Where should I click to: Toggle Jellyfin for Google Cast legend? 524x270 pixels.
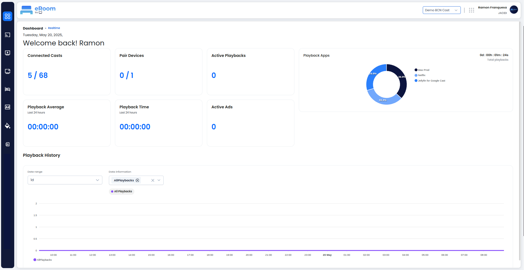430,81
